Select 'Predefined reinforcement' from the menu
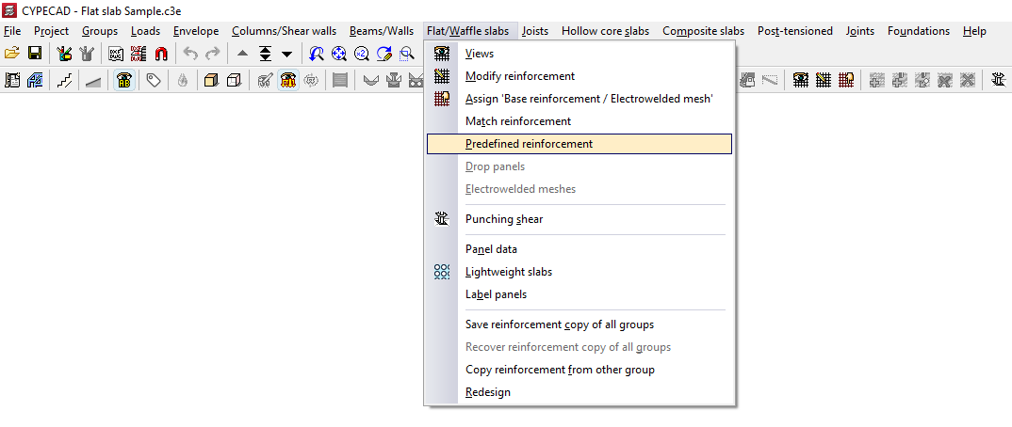The image size is (1012, 427). pos(529,144)
